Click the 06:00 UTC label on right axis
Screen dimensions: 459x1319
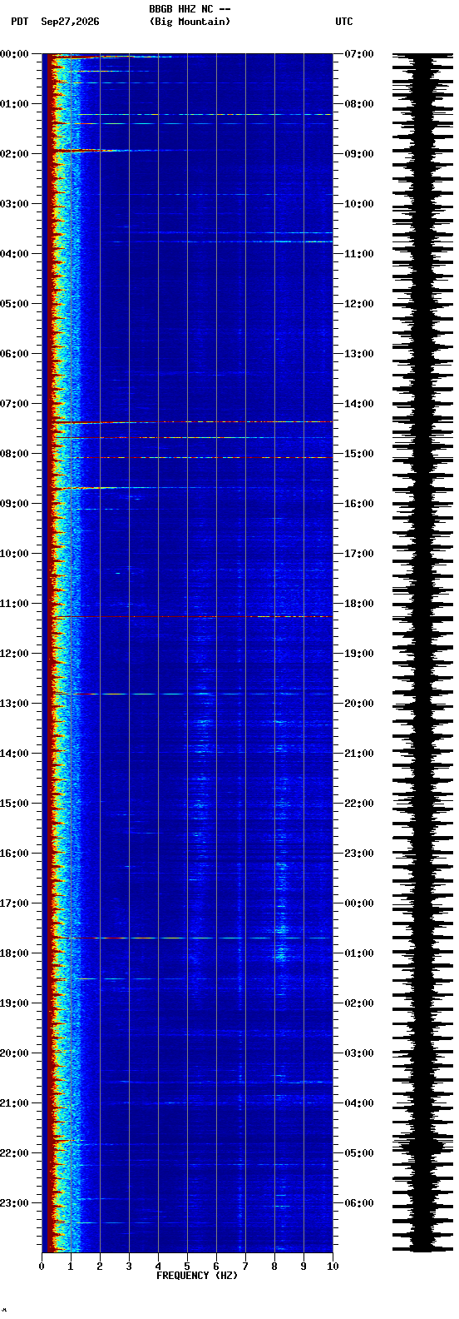coord(358,1203)
